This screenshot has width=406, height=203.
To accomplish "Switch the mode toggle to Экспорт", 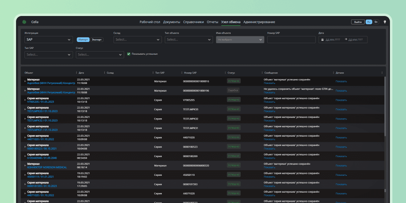I will [x=97, y=40].
